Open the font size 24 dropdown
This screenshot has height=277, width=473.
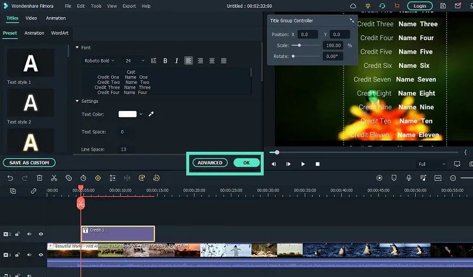click(x=135, y=61)
